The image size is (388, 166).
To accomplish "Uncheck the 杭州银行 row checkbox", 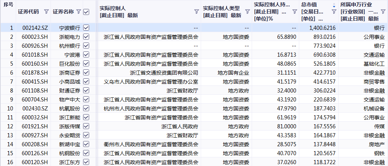I will (x=86, y=46).
